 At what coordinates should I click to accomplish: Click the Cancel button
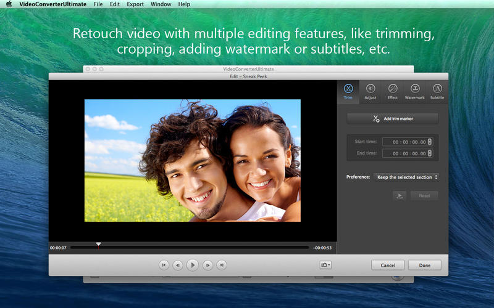click(388, 265)
